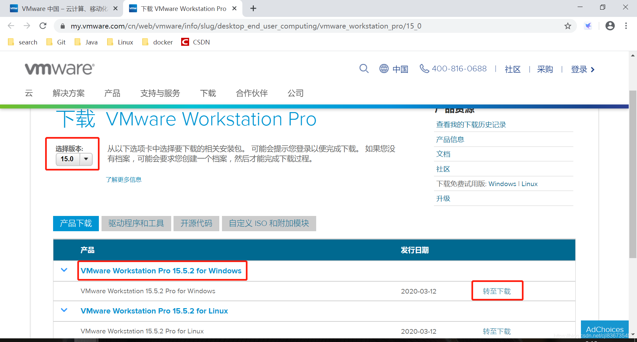Click VMware Workstation Pro 15.5.2 for Linux heading
The height and width of the screenshot is (342, 637).
click(154, 311)
